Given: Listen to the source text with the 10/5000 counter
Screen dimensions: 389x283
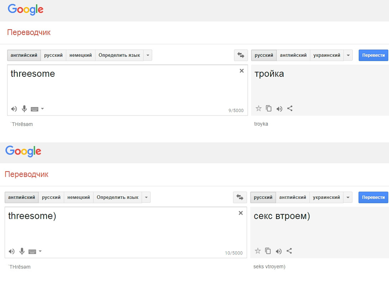Looking at the screenshot, I should click(x=12, y=251).
